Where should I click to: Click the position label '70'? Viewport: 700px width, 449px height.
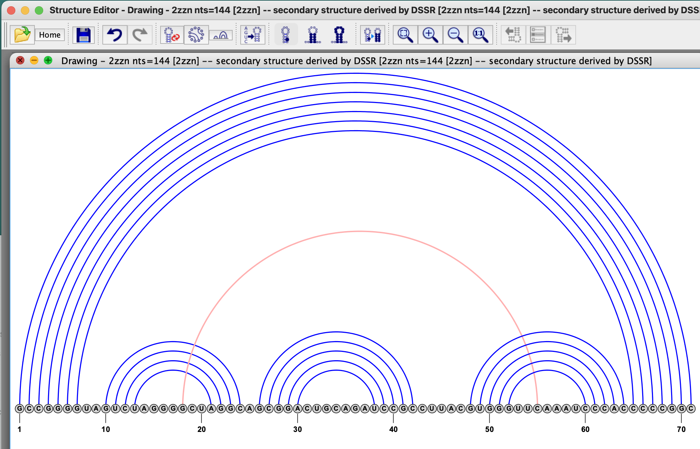(x=682, y=429)
